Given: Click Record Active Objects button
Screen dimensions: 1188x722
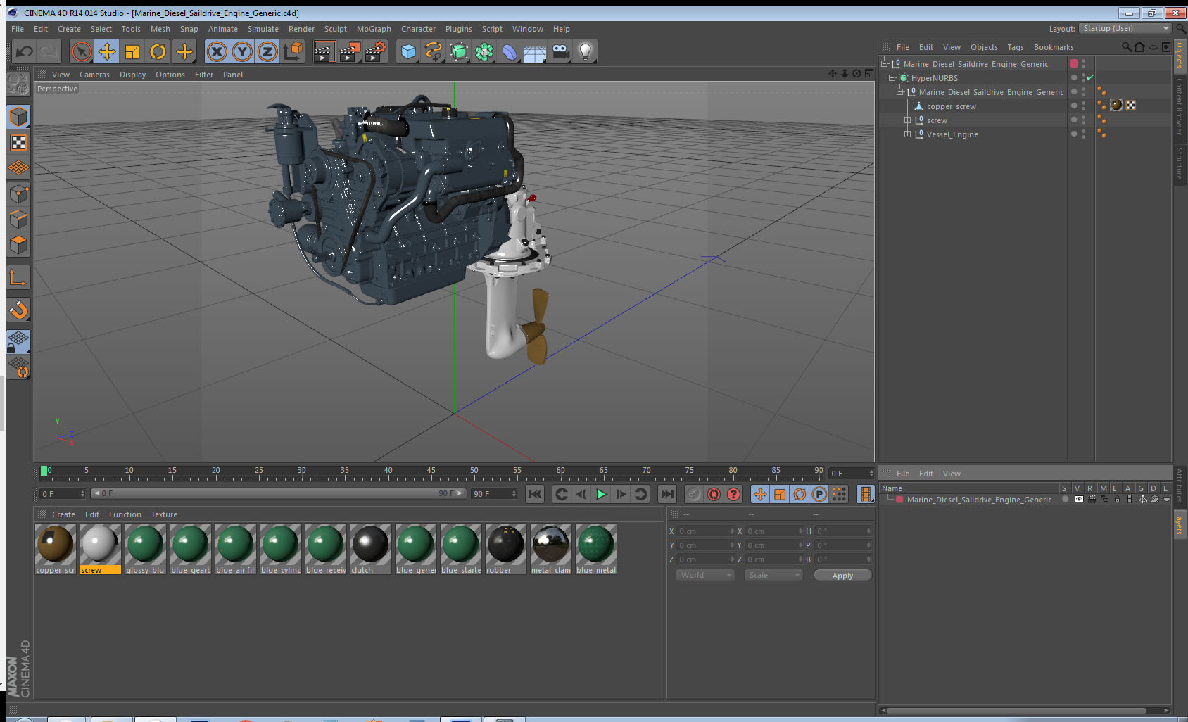Looking at the screenshot, I should point(694,494).
